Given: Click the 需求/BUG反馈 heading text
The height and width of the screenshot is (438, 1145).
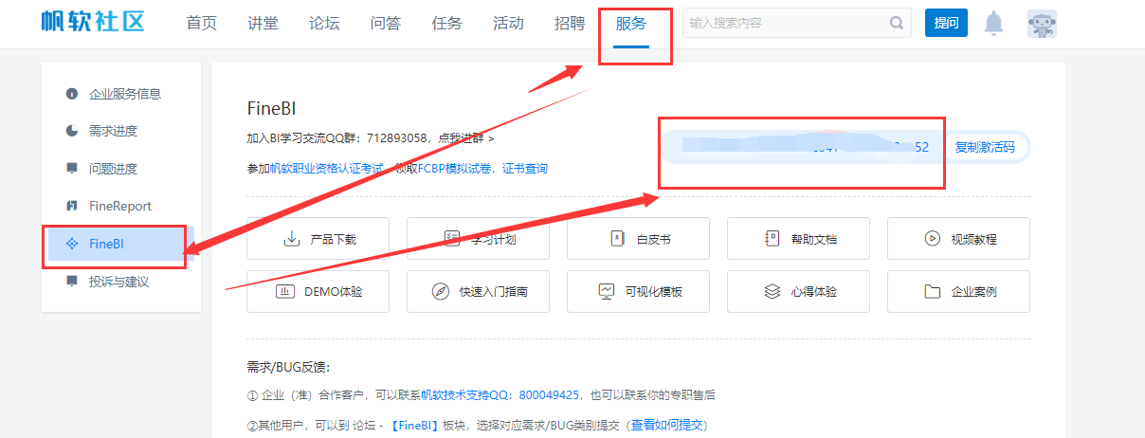Looking at the screenshot, I should (288, 367).
